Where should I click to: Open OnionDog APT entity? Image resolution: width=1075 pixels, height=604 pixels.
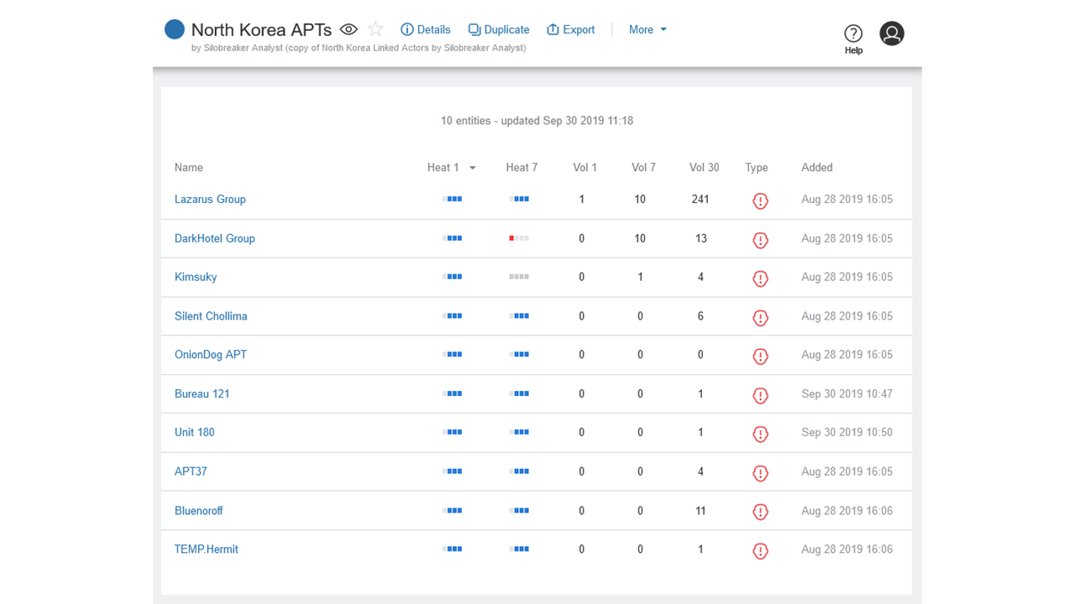click(211, 355)
